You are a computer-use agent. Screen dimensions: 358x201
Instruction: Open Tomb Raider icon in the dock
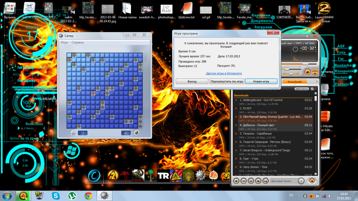(164, 176)
